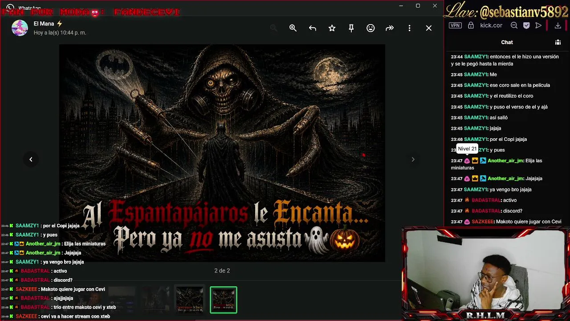Click 'ese coro sale en la película' message

520,85
